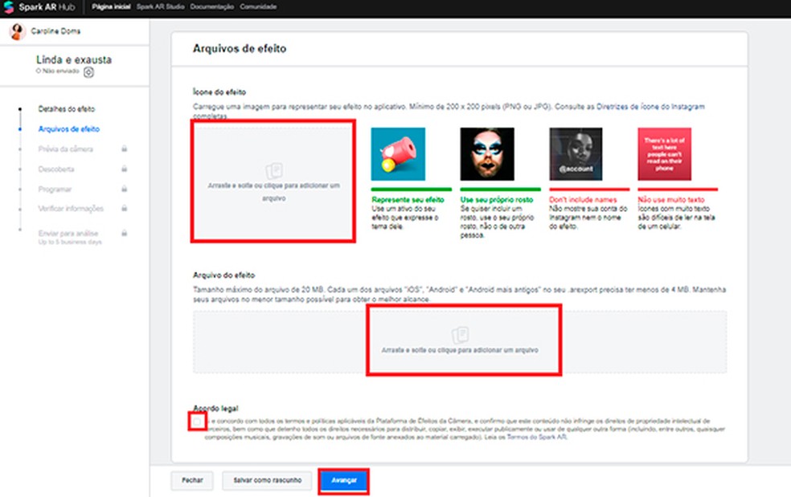Open Documentação in top menu

pyautogui.click(x=212, y=6)
